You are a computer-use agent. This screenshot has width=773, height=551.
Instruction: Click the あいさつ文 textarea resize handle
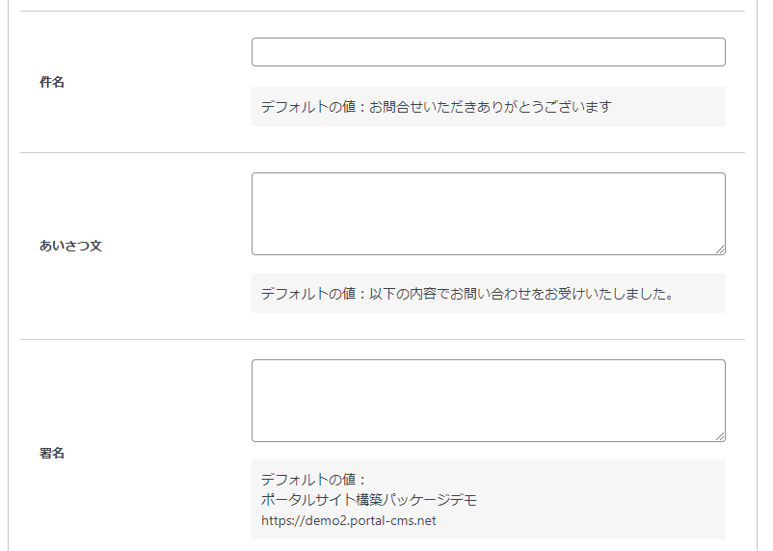[x=720, y=249]
